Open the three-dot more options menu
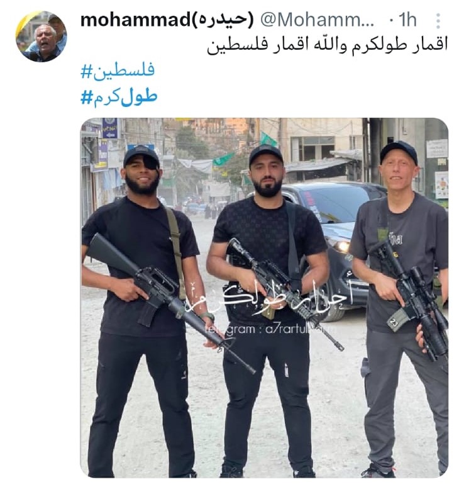The width and height of the screenshot is (464, 484). 438,21
